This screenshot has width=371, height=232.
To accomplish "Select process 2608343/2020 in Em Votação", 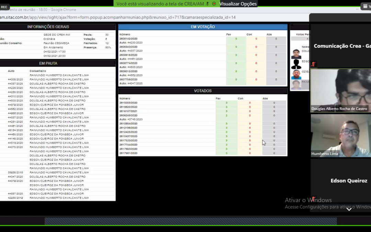I will (128, 47).
